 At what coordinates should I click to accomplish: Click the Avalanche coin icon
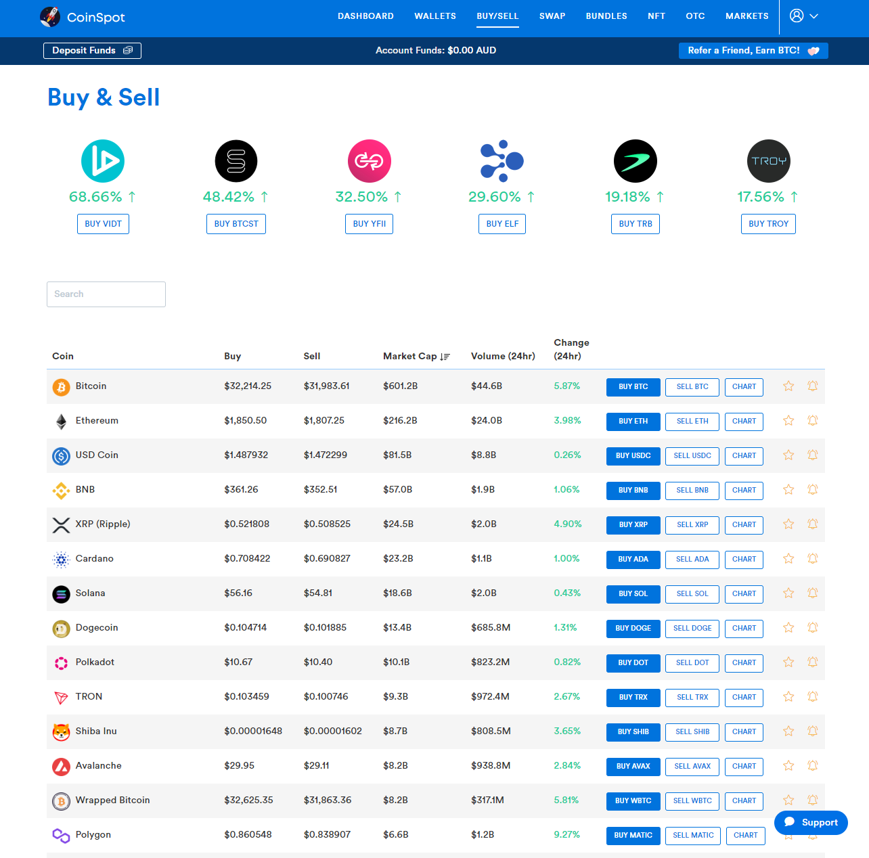tap(61, 767)
